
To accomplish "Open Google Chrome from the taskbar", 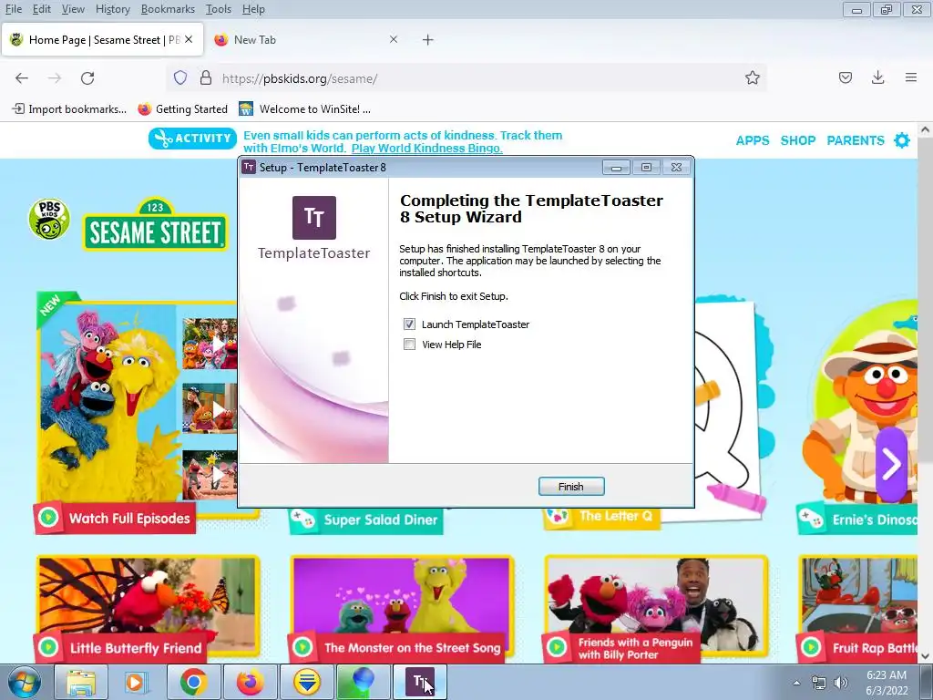I will [x=193, y=682].
